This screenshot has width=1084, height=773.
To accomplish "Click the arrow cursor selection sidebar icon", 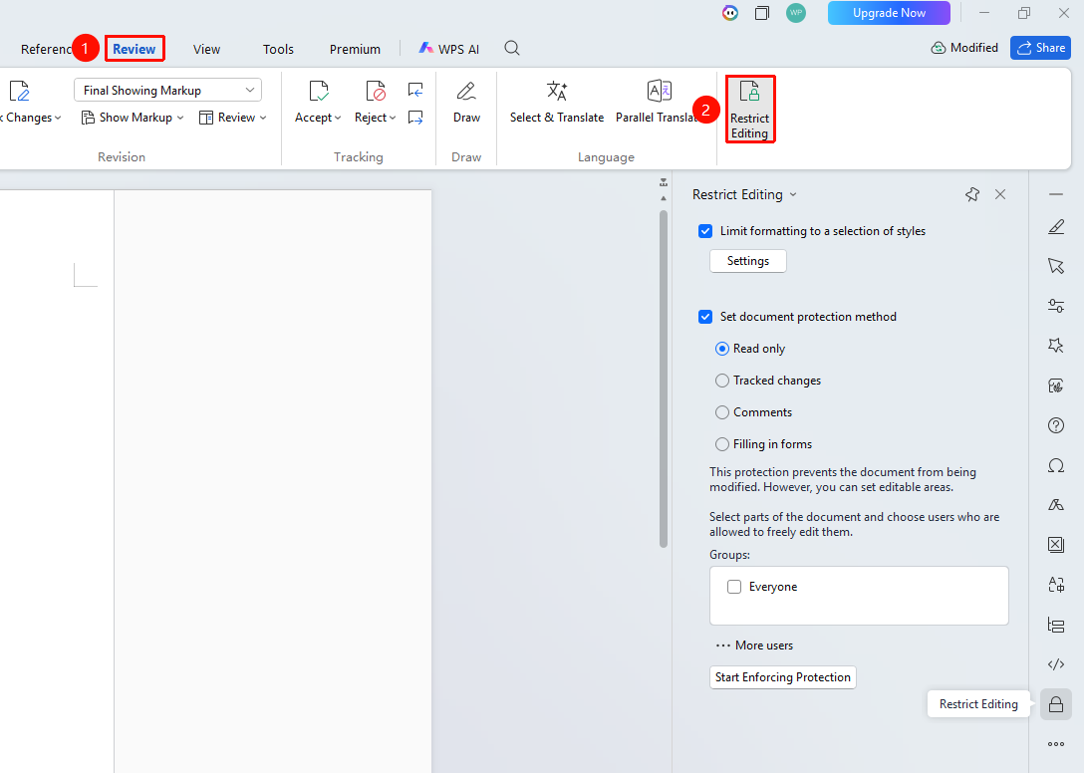I will [1056, 266].
